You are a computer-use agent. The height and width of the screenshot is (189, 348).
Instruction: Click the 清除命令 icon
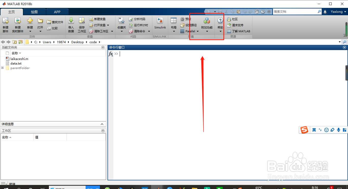coord(131,31)
